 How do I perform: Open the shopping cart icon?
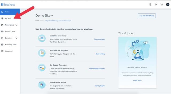pos(162,5)
